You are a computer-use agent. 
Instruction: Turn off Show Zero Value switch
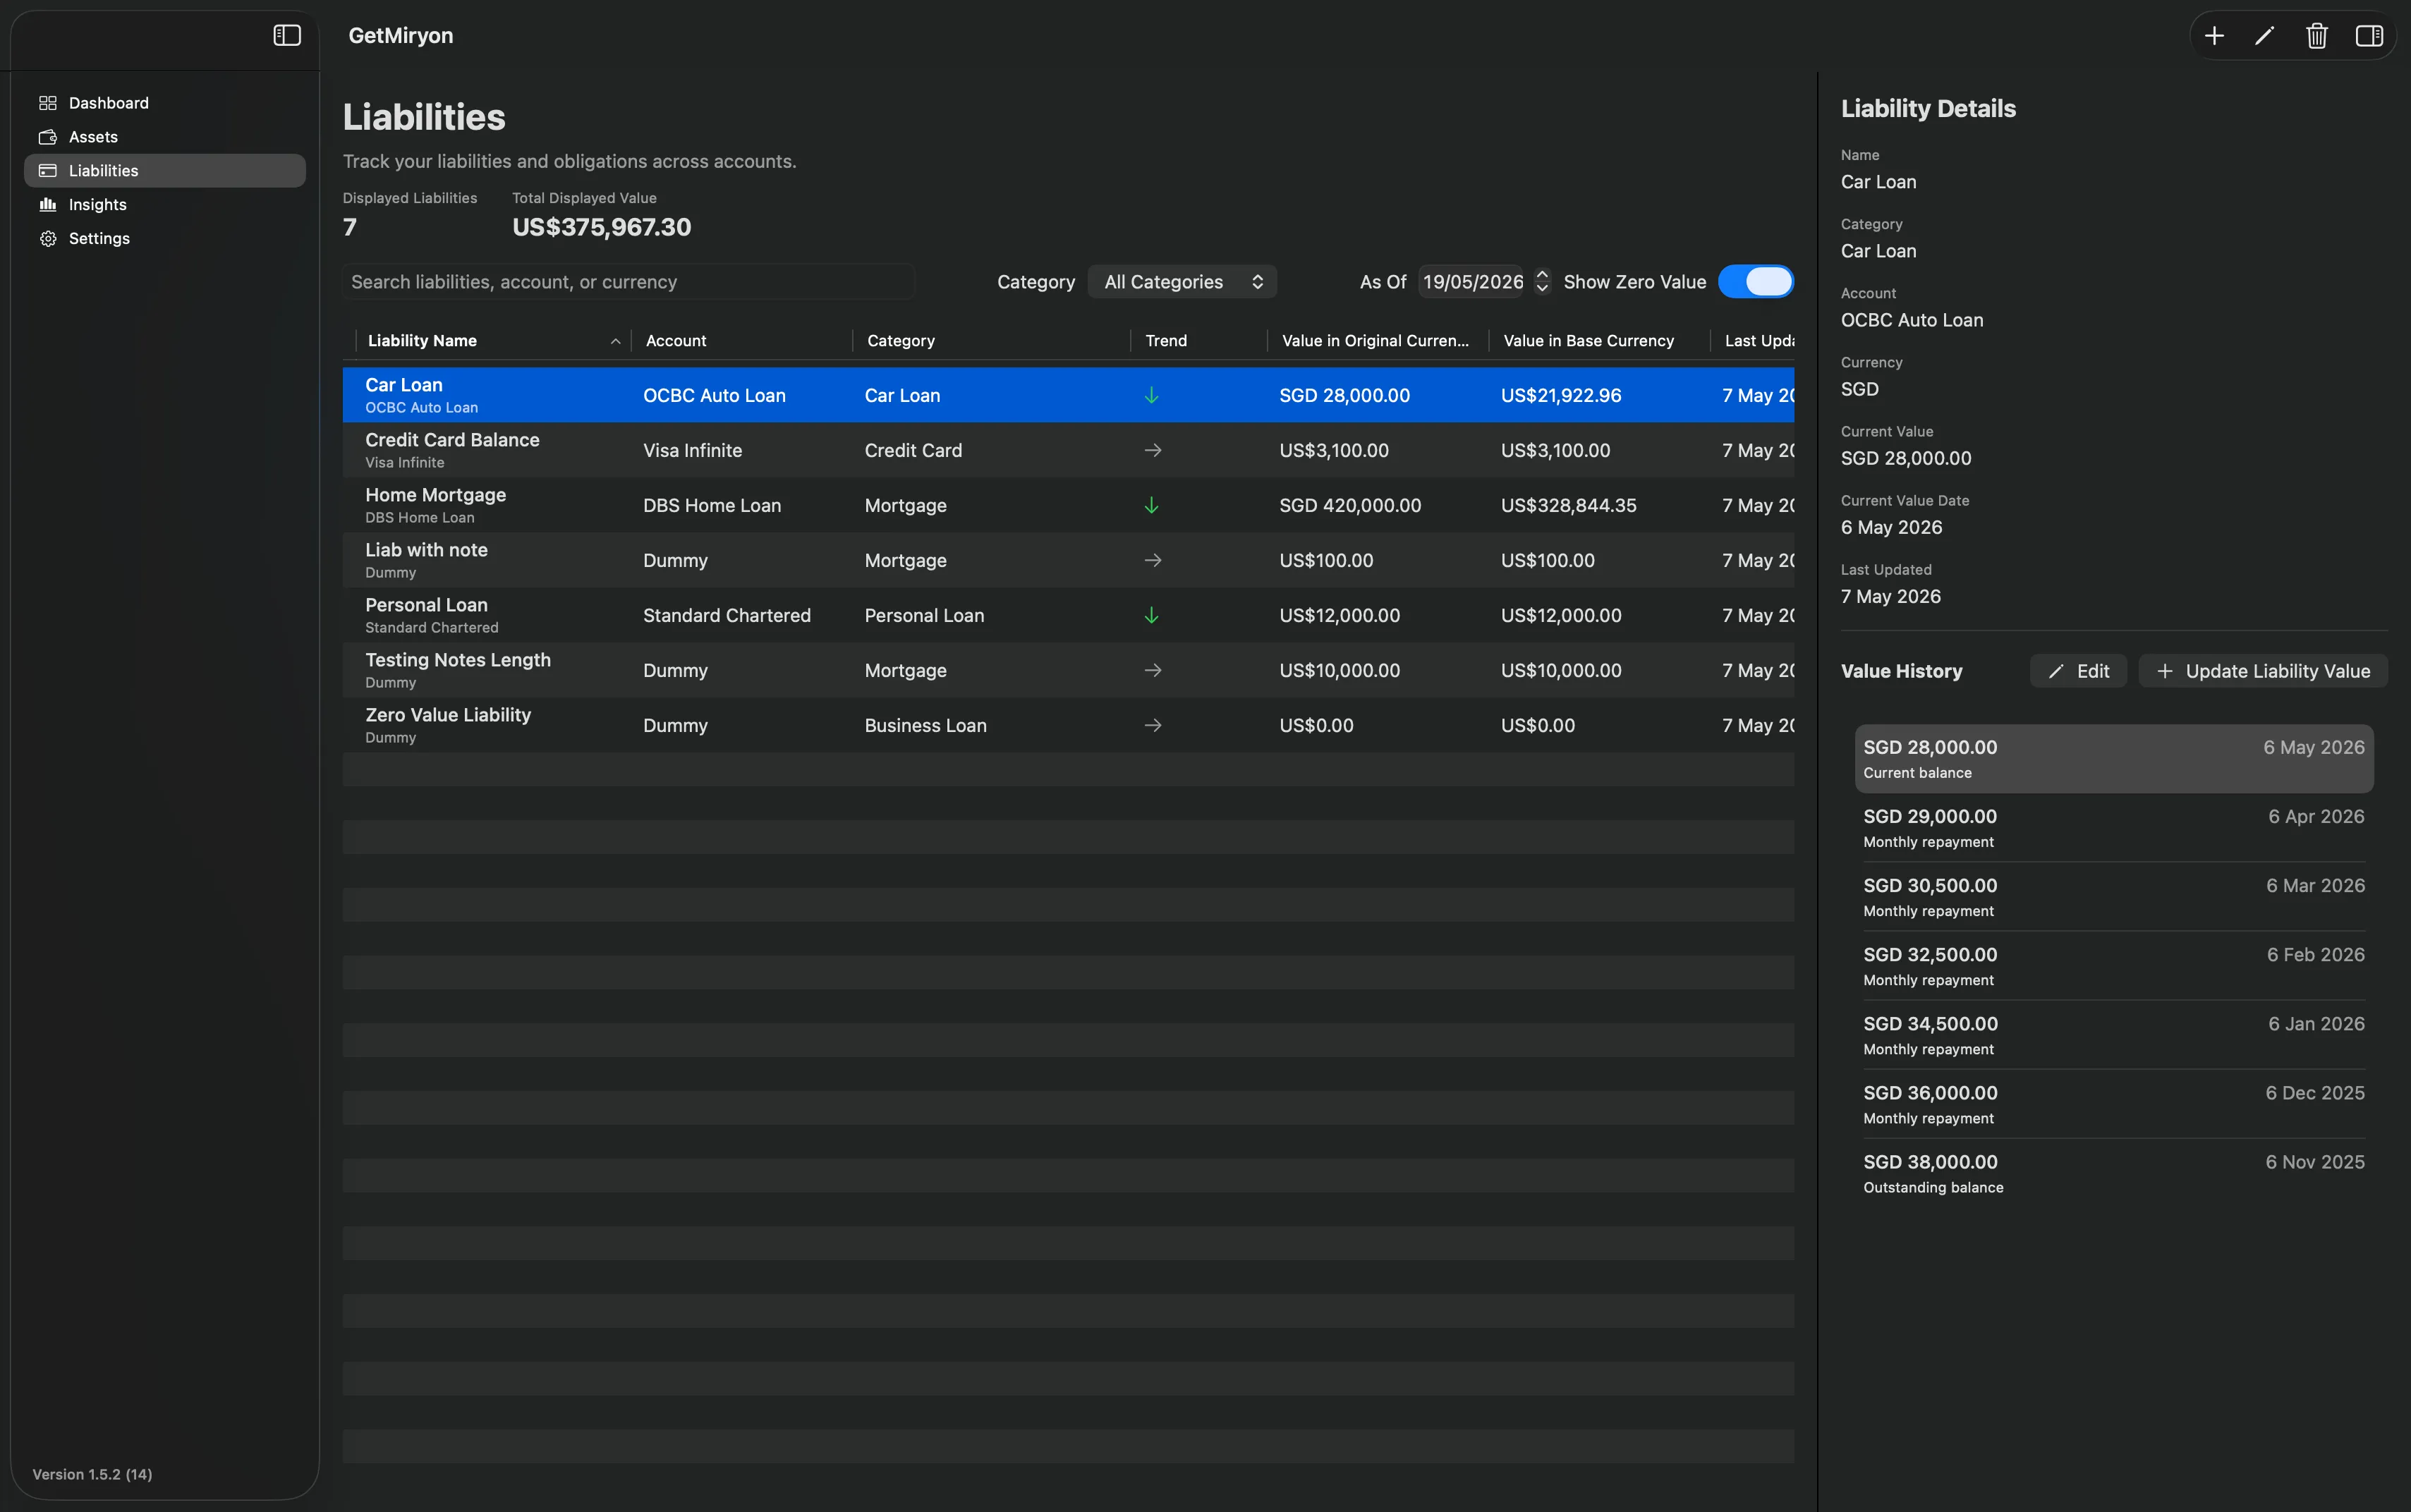[1756, 282]
